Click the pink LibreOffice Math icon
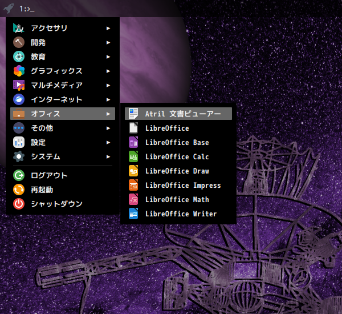Screen dimensions: 342x314 [133, 199]
